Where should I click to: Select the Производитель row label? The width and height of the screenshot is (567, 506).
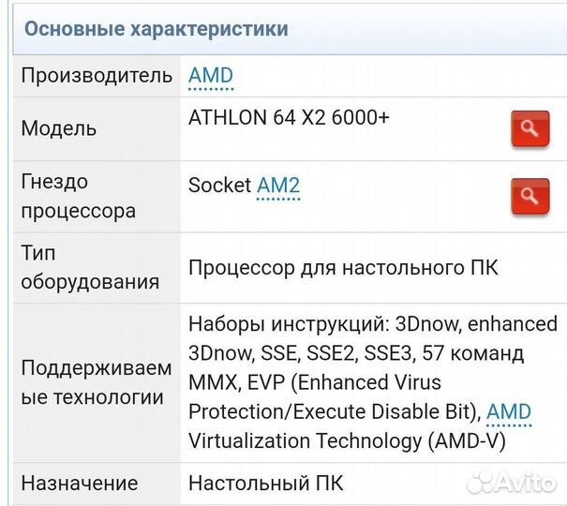click(97, 76)
